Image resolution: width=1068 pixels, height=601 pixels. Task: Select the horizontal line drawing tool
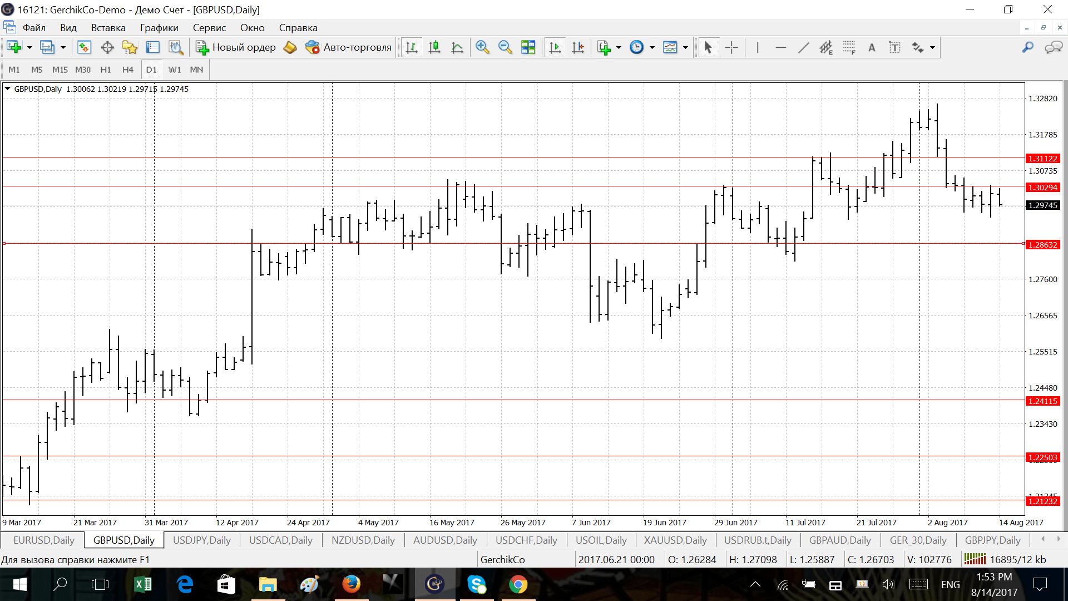pyautogui.click(x=780, y=48)
